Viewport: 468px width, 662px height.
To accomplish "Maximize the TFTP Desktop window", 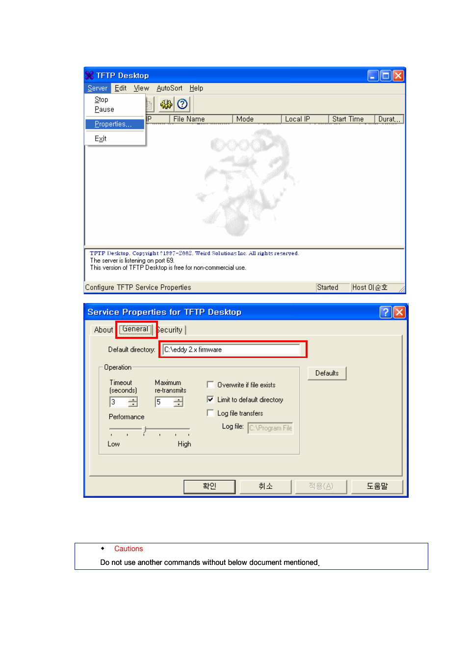I will pos(386,76).
